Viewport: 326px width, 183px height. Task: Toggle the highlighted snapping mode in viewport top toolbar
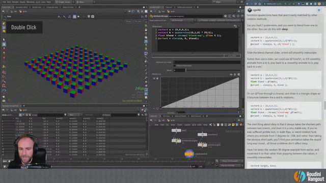click(x=74, y=17)
